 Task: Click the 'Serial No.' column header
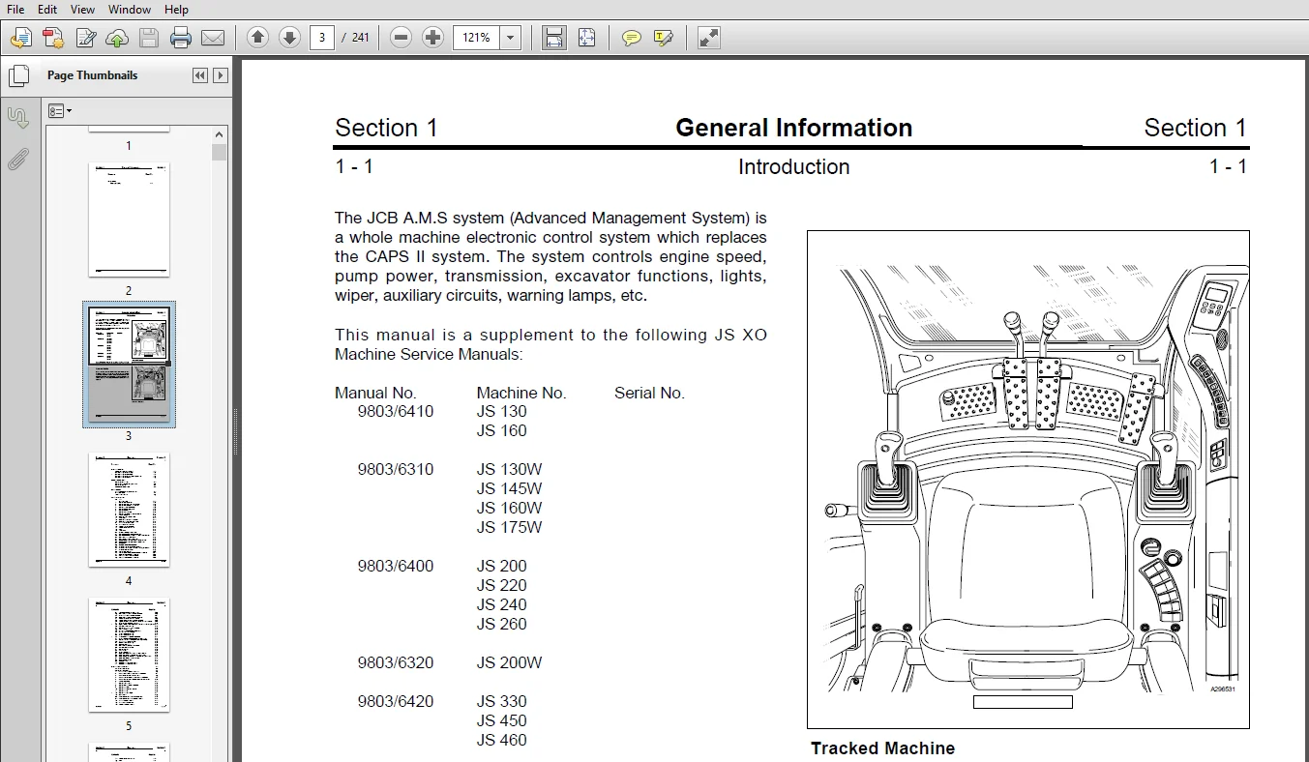[649, 393]
